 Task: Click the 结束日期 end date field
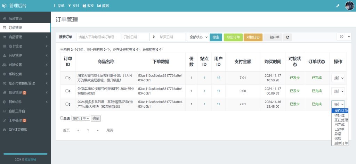(x=172, y=37)
